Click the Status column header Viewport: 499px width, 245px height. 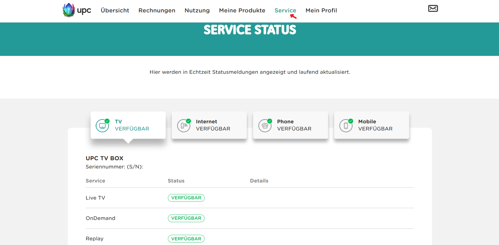coord(176,181)
